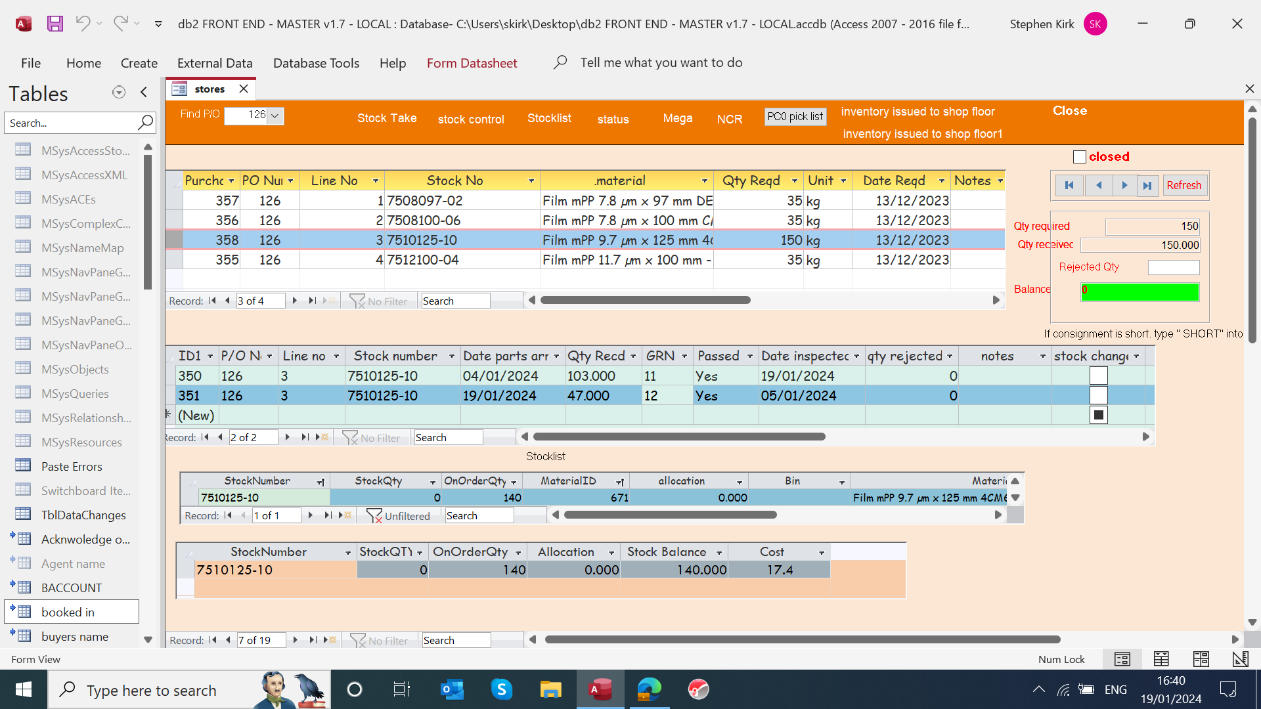Open Stock No column filter dropdown

coord(531,181)
